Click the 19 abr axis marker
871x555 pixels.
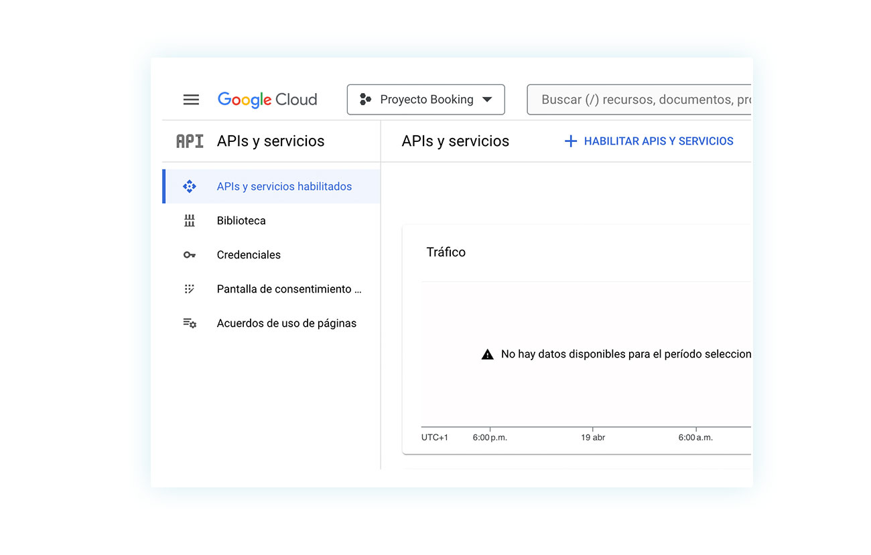[x=593, y=438]
